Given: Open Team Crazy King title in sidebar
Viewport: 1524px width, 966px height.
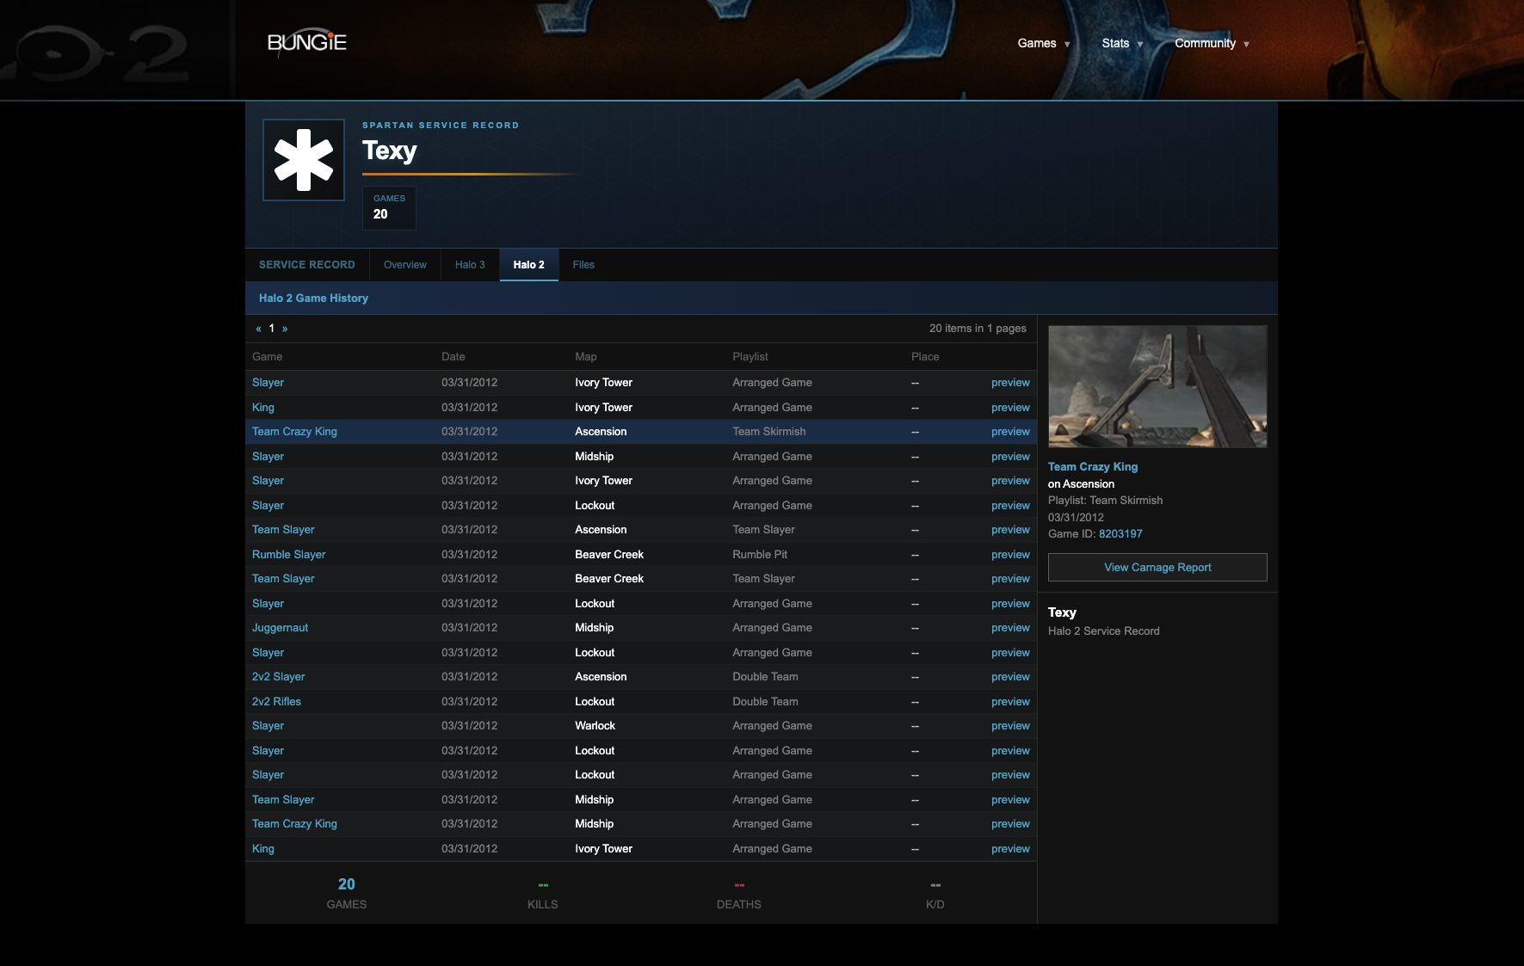Looking at the screenshot, I should tap(1093, 467).
